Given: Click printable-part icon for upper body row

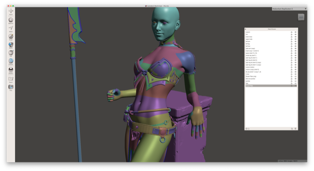Looking at the screenshot, I should 291,39.
